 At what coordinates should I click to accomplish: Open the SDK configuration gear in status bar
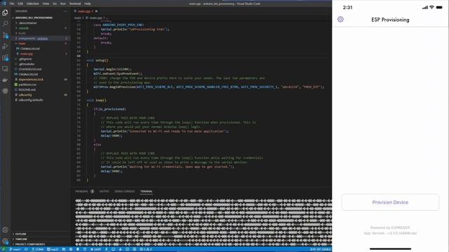pyautogui.click(x=71, y=249)
